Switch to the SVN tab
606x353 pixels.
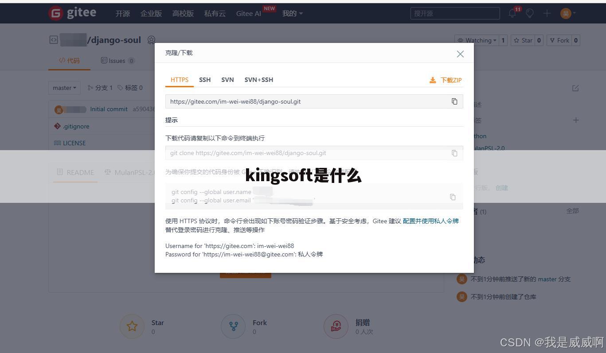227,80
